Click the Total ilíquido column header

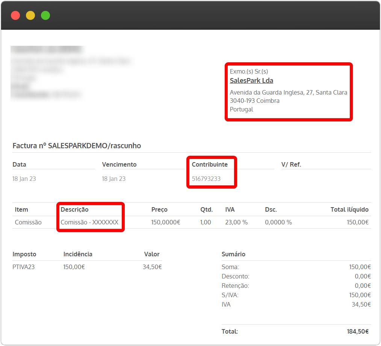[349, 209]
